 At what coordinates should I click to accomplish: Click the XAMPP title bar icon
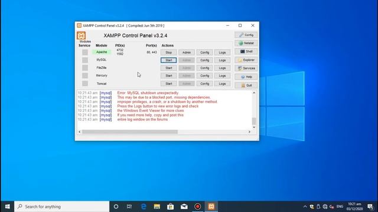(x=79, y=25)
